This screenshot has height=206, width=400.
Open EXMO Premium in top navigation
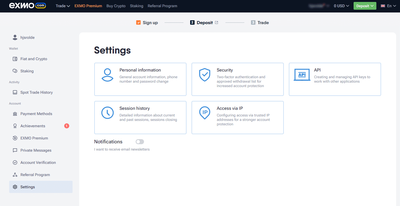pos(88,6)
